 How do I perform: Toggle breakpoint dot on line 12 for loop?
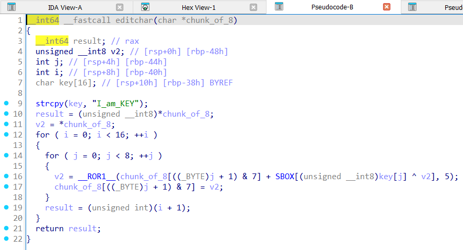5,135
